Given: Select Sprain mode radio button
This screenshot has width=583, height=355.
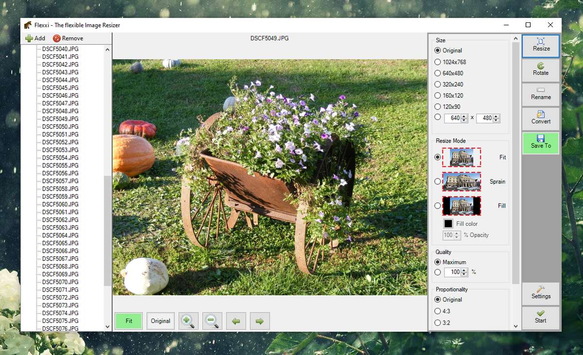Looking at the screenshot, I should click(x=438, y=181).
